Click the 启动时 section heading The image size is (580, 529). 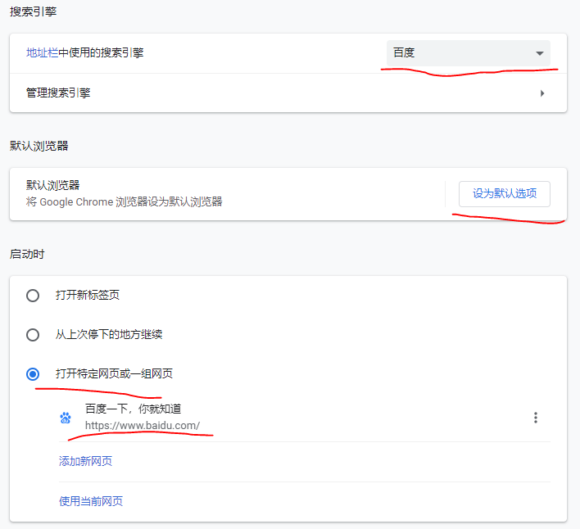click(27, 255)
